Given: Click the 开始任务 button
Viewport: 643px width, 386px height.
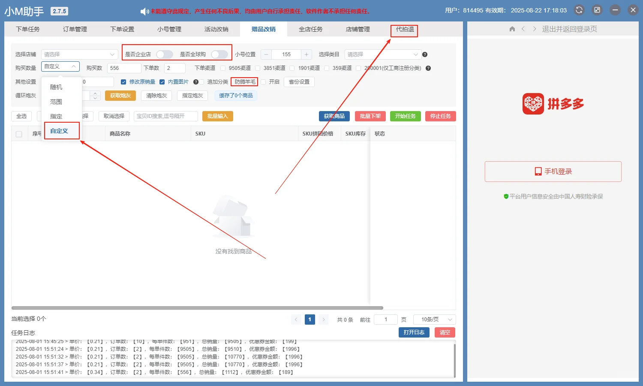Looking at the screenshot, I should point(406,116).
